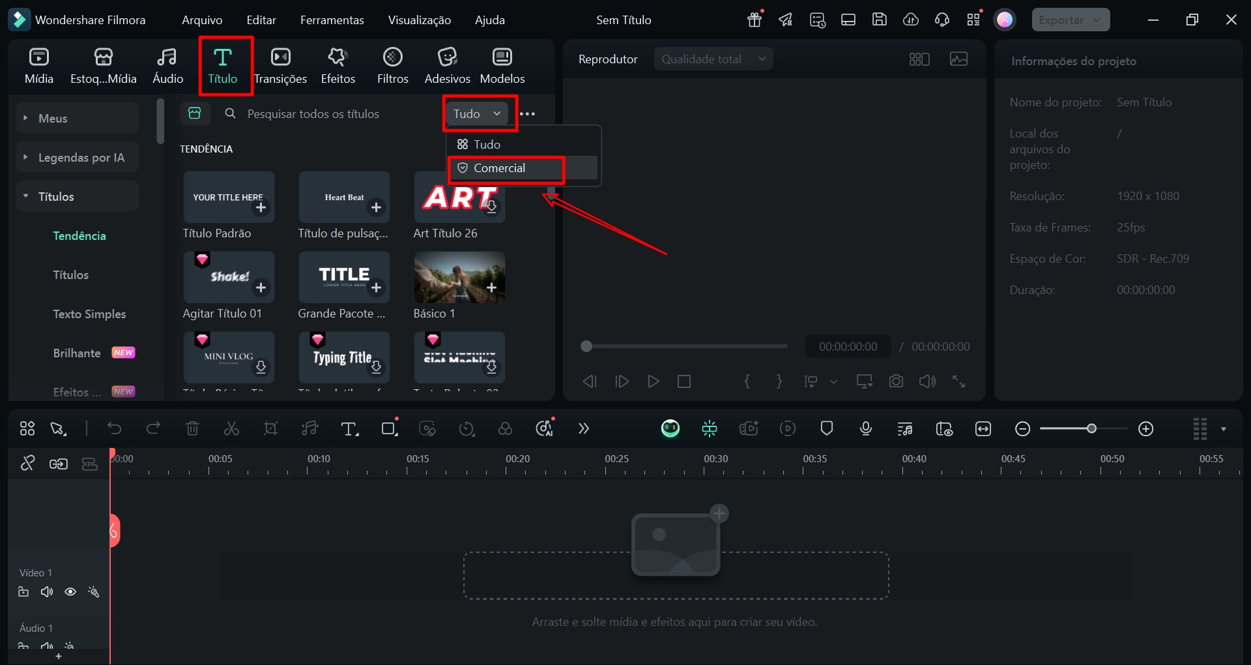This screenshot has height=665, width=1251.
Task: Step to previous frame
Action: 590,381
